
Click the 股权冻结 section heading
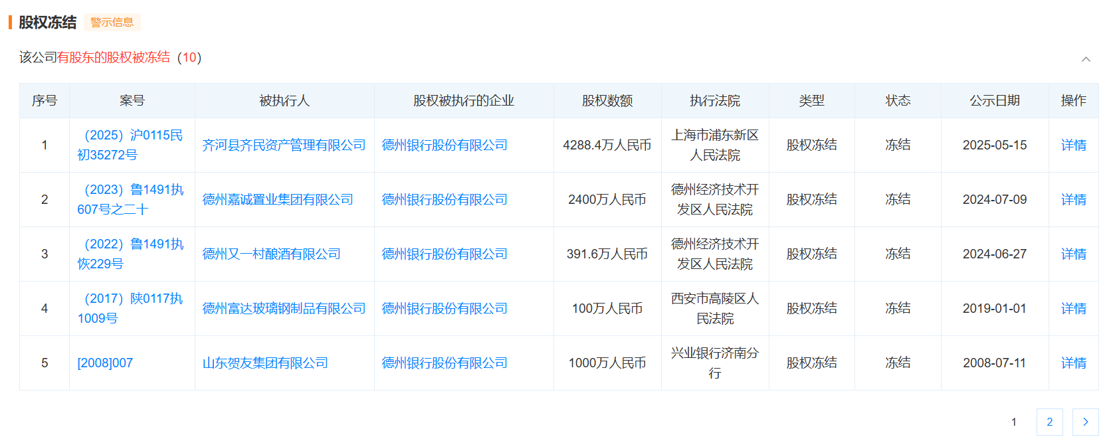(x=47, y=22)
